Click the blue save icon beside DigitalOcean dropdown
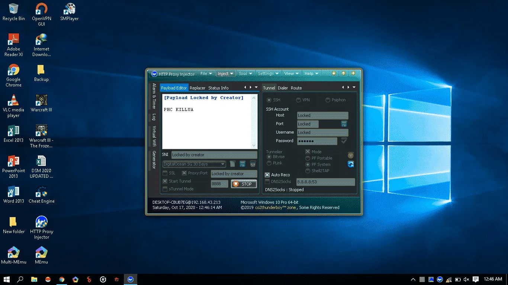 [242, 164]
